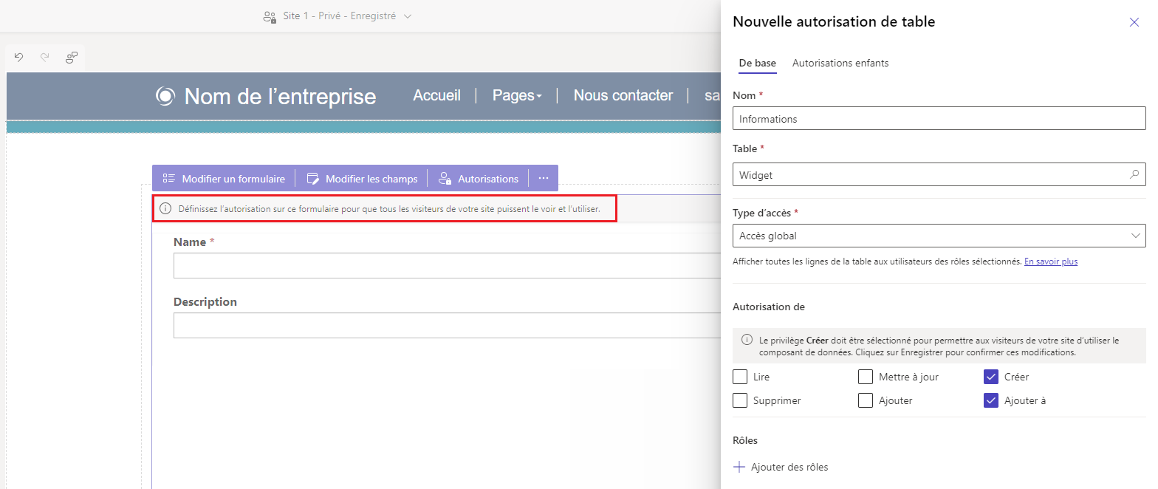Click the Autorisations toolbar button
Screen dimensions: 1158x489
(x=479, y=179)
